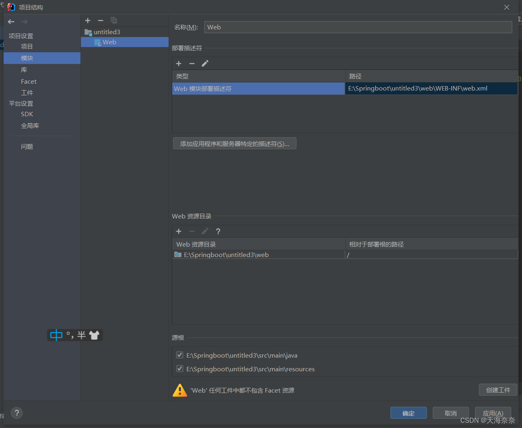Click the 添加应用程序和服务器特定的描述符 button

[235, 144]
